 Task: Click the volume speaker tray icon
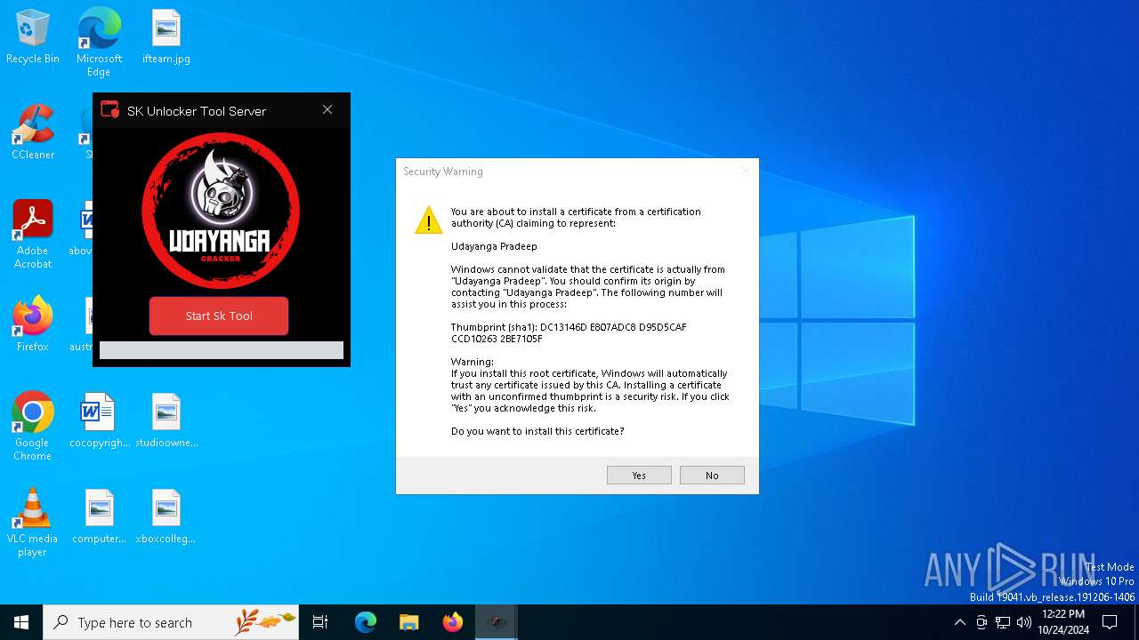coord(1024,622)
